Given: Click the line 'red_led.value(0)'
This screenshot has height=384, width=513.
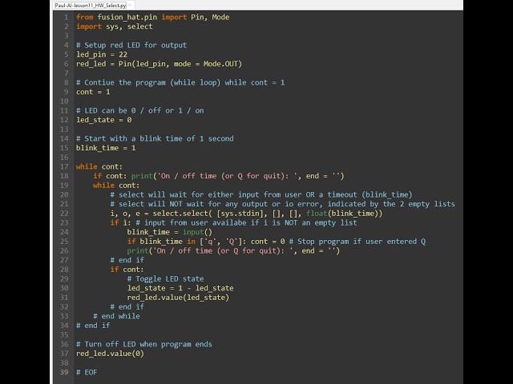Looking at the screenshot, I should tap(110, 354).
